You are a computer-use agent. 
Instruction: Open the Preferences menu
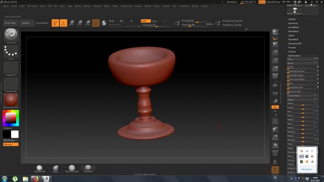pyautogui.click(x=127, y=6)
